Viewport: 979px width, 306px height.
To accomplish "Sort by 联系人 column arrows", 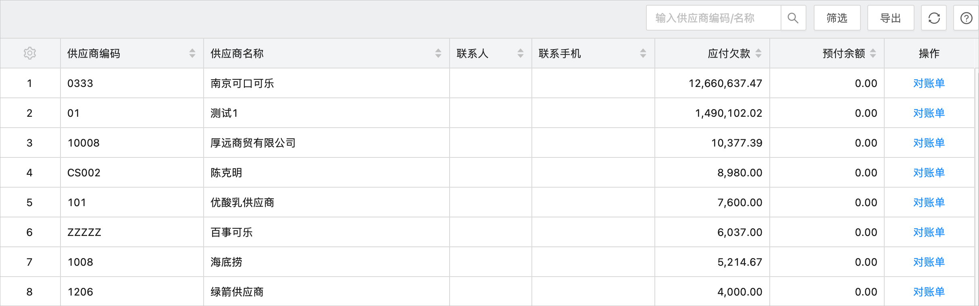I will point(521,53).
